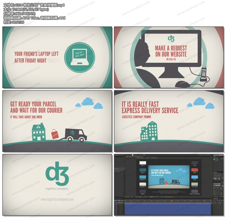Choose the light blue CLOUDS color swatch
The image size is (226, 218).
195,177
